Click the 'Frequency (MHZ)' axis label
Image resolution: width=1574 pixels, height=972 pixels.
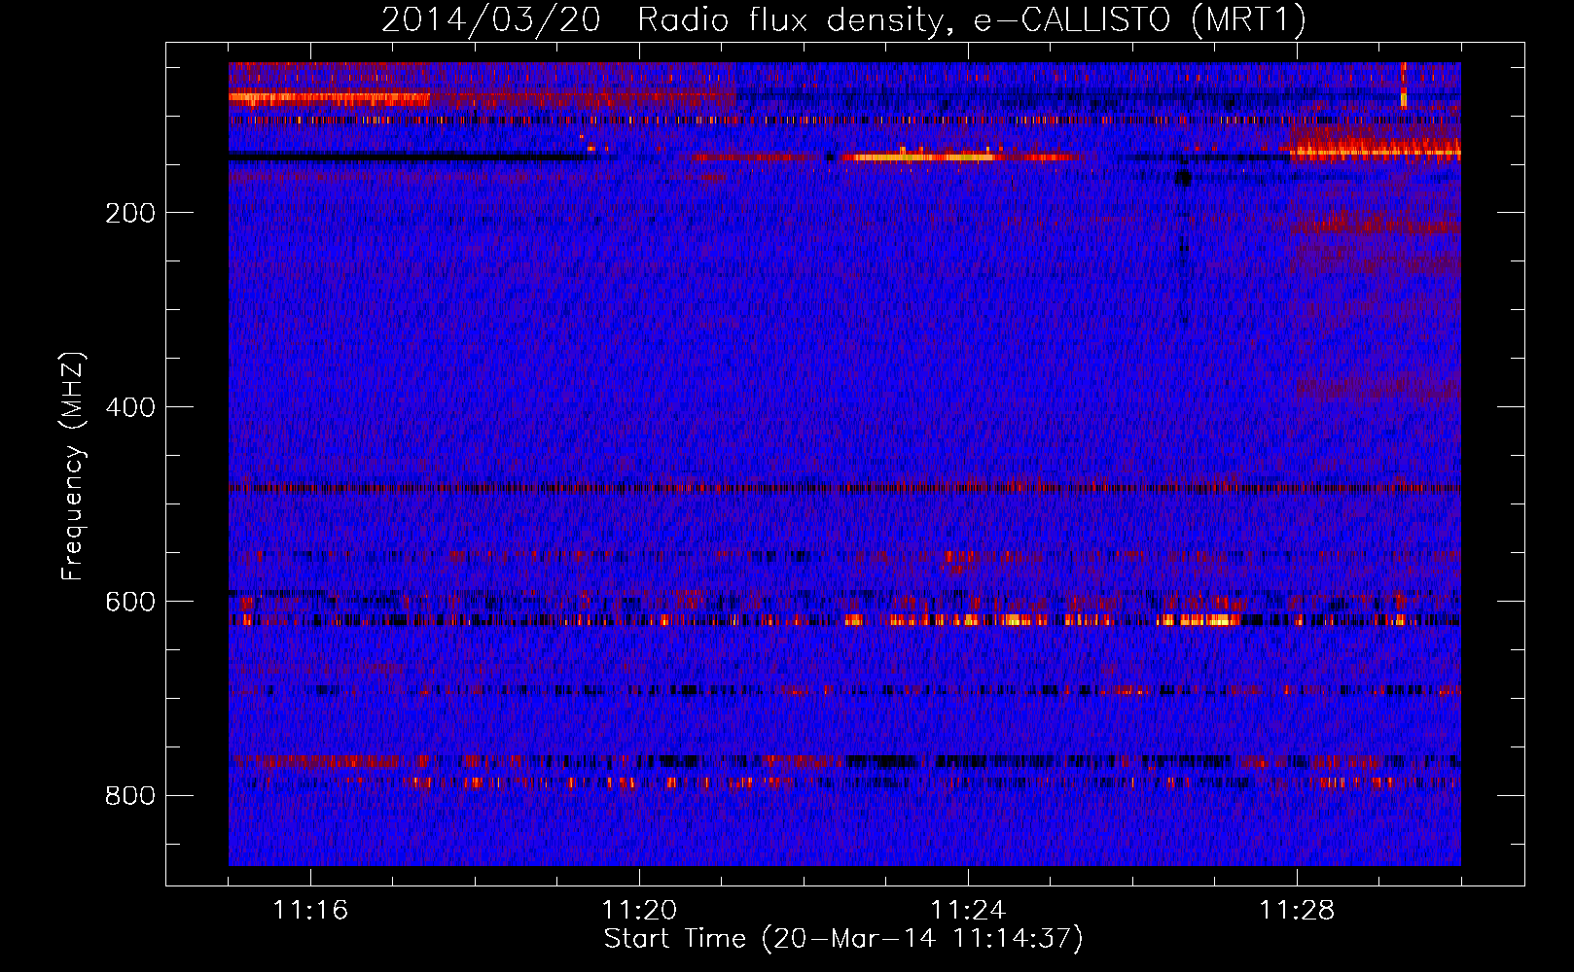tap(73, 467)
